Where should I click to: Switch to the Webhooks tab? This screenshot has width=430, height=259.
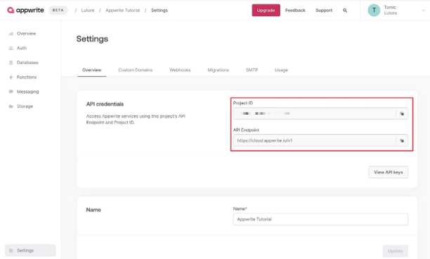(180, 70)
